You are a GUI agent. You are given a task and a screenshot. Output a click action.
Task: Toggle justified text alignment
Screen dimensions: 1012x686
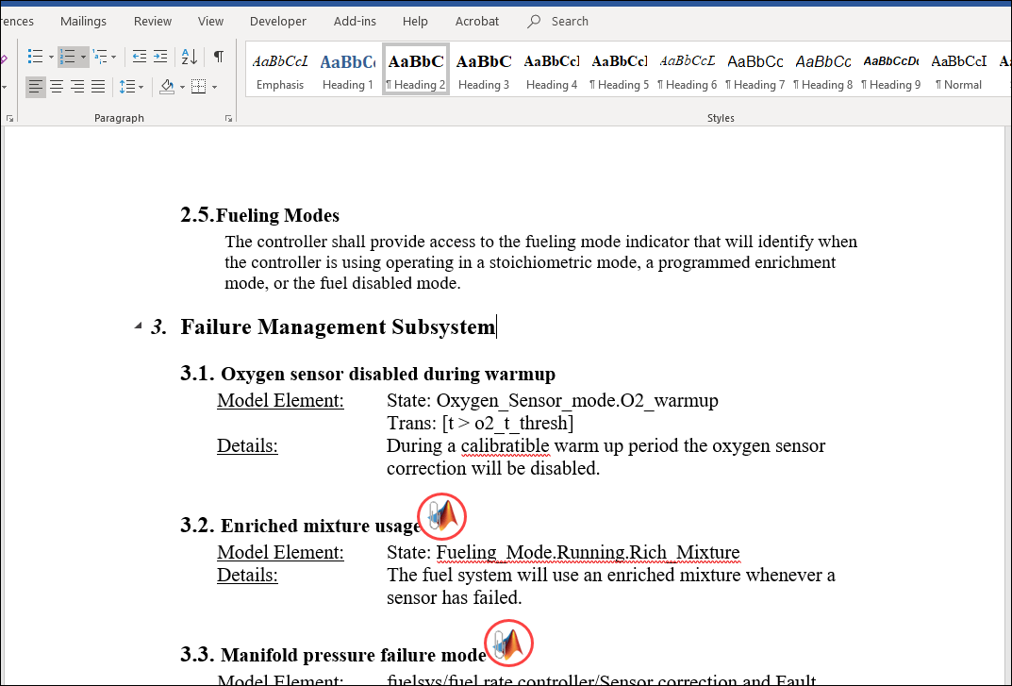pos(97,87)
